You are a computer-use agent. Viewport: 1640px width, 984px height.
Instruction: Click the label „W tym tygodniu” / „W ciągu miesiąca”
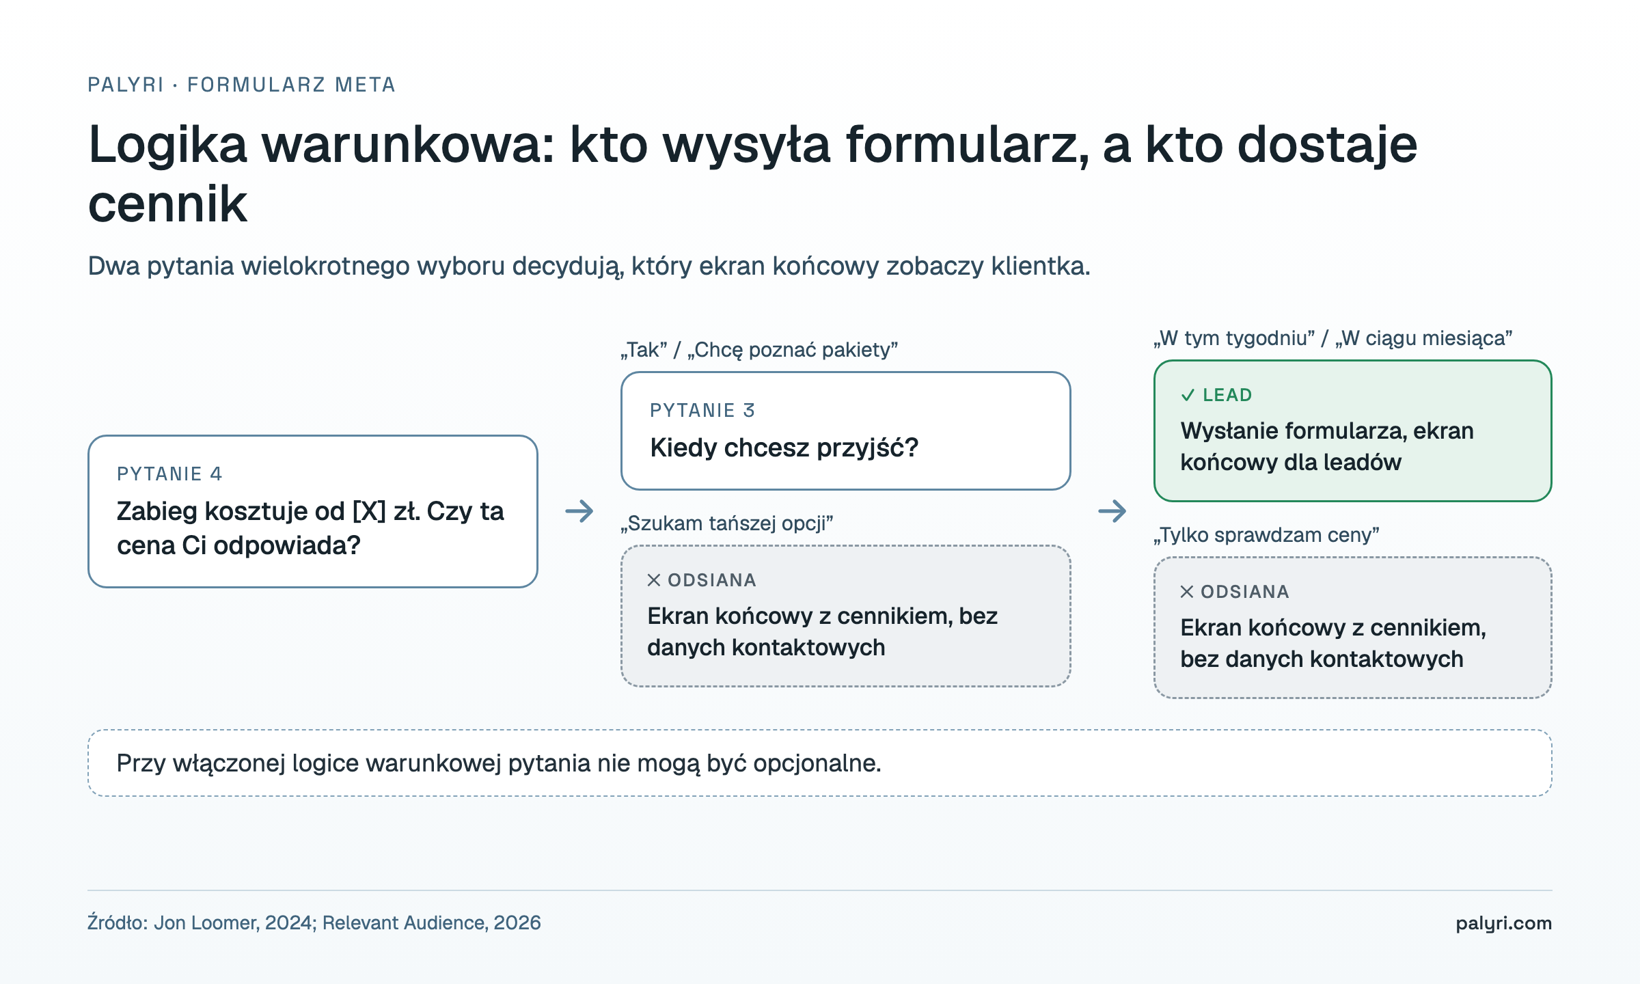[x=1333, y=338]
